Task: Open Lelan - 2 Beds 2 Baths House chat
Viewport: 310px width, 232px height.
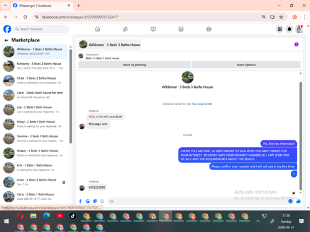Action: pyautogui.click(x=34, y=182)
